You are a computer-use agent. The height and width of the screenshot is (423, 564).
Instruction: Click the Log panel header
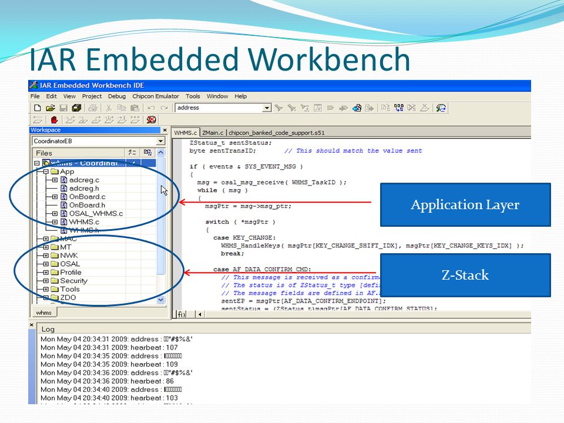pyautogui.click(x=284, y=329)
